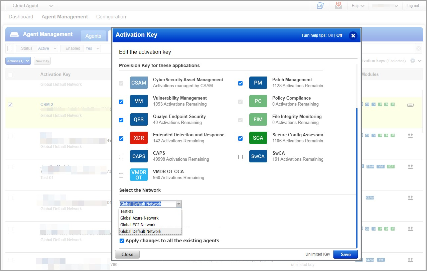Click the VMDR OT application icon
Screen dimensions: 427x271
point(138,174)
